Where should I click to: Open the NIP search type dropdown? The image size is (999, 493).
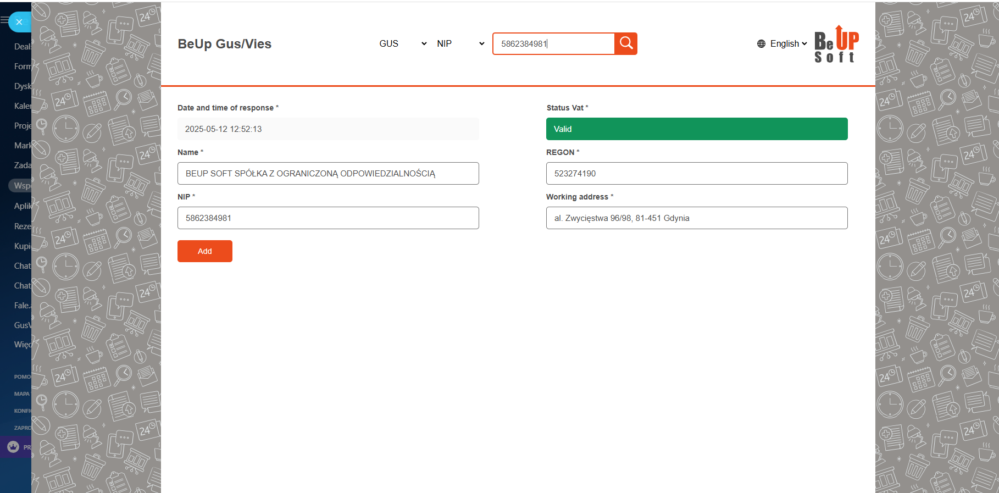[x=460, y=44]
